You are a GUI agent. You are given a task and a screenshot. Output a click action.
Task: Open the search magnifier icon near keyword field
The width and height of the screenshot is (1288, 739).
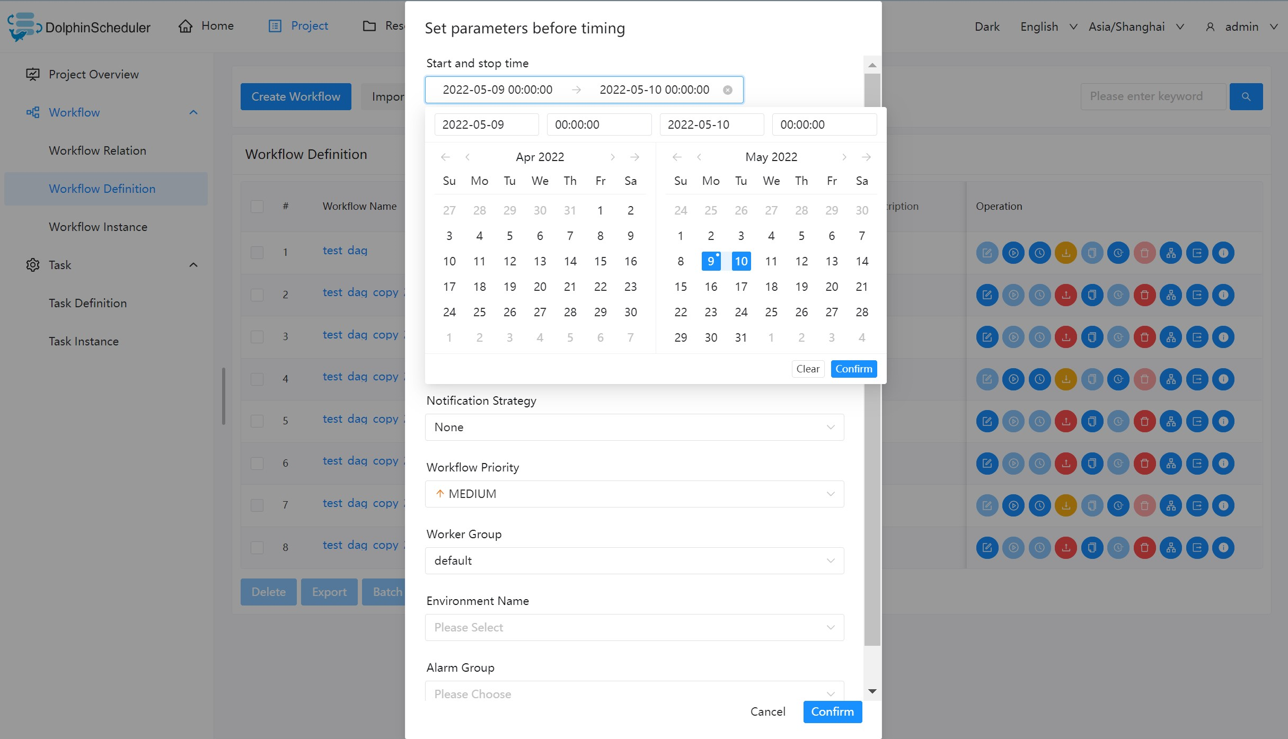click(1246, 96)
